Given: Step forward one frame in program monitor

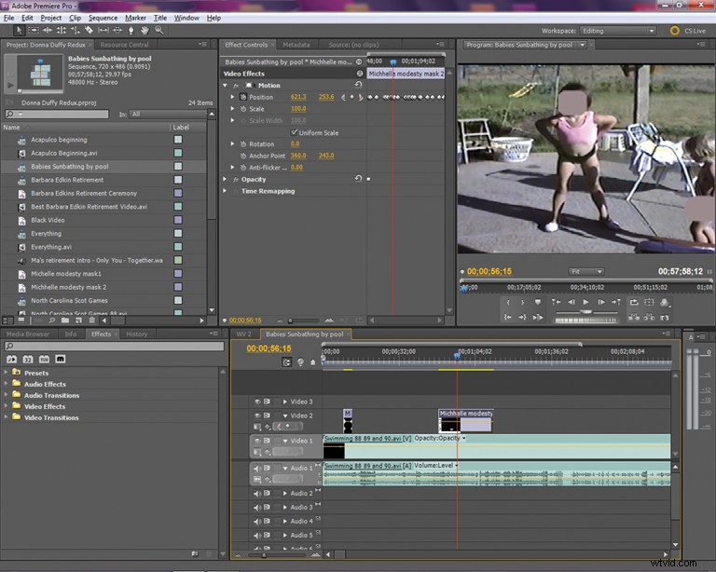Looking at the screenshot, I should [601, 302].
